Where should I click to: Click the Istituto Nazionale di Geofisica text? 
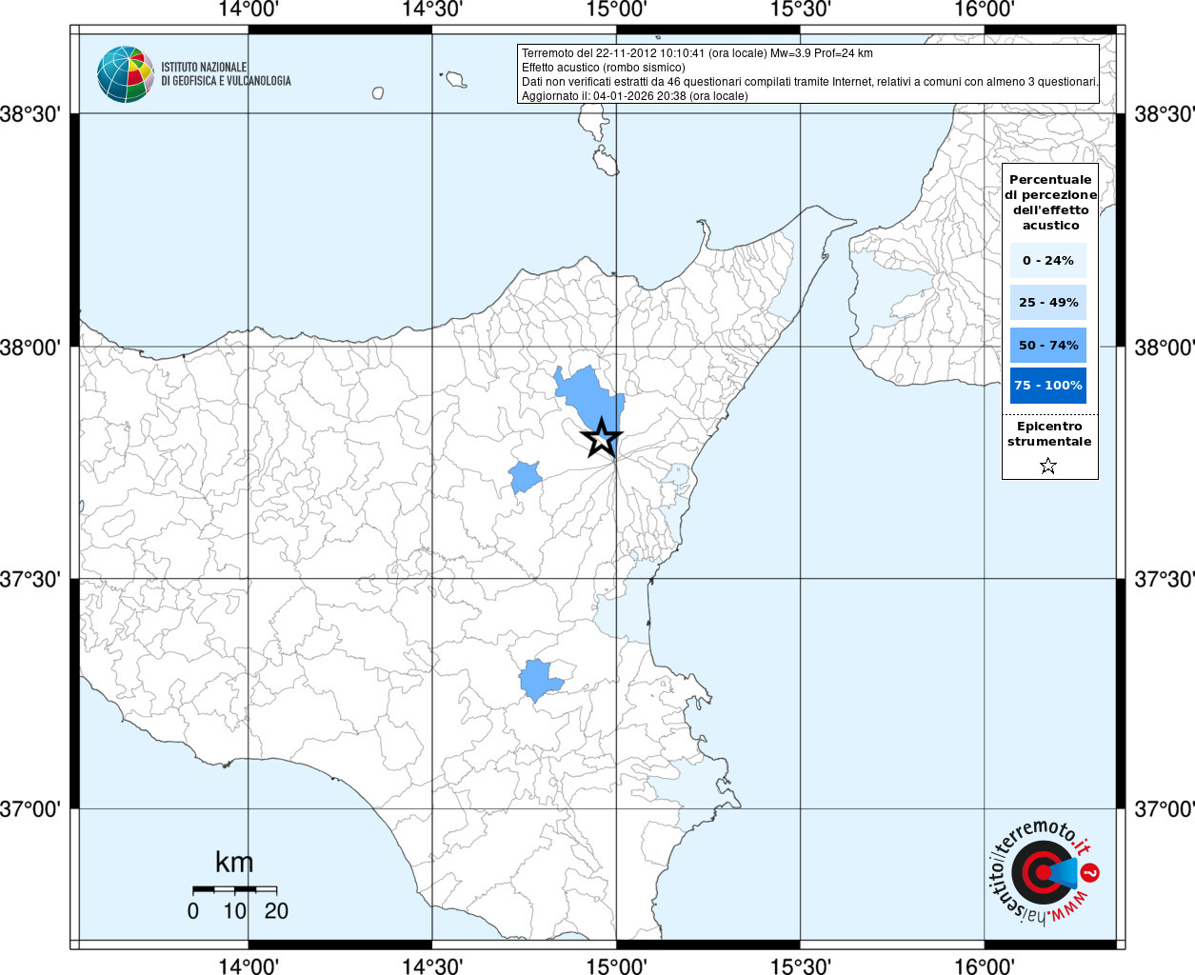(226, 74)
